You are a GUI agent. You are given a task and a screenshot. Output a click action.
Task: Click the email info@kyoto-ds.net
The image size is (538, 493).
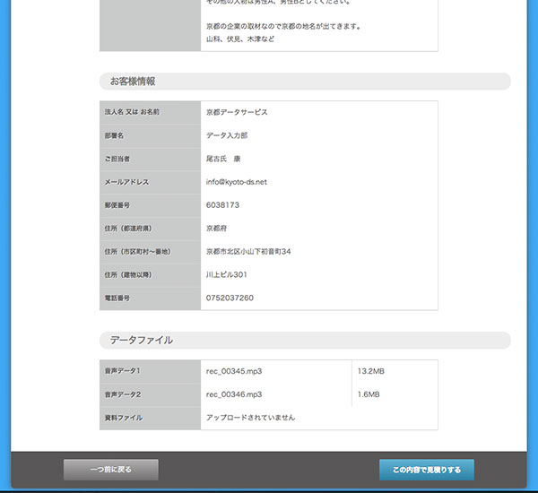click(236, 182)
